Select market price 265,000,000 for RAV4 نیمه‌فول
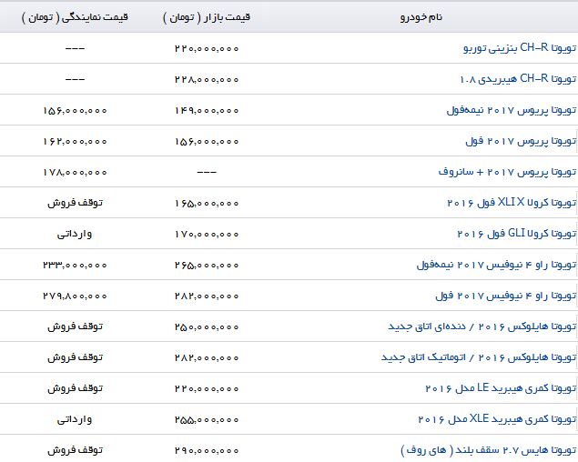The height and width of the screenshot is (462, 578). point(207,266)
